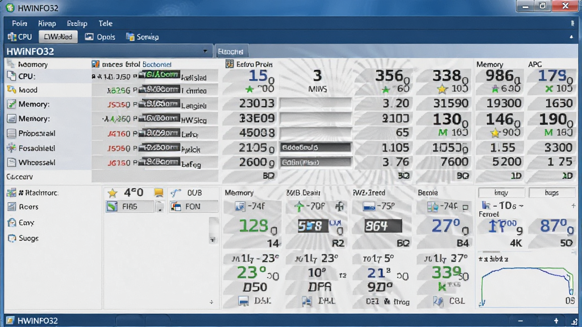
Task: Click the DHL icon
Action: coord(307,301)
